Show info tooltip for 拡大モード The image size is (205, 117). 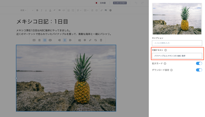point(165,63)
